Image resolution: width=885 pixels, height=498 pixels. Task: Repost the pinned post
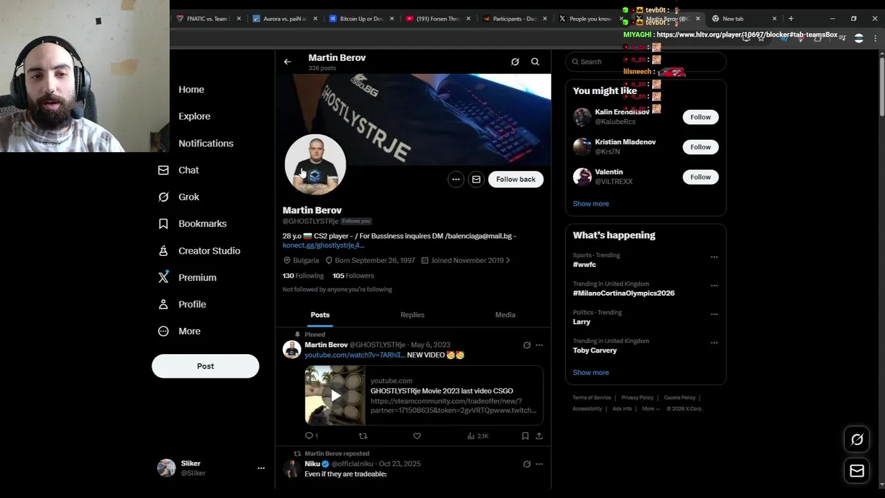pyautogui.click(x=363, y=436)
